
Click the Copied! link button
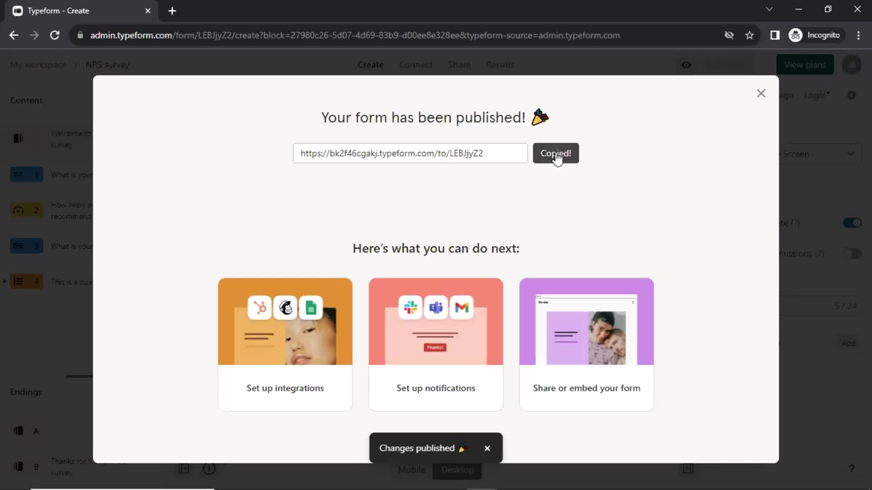555,153
